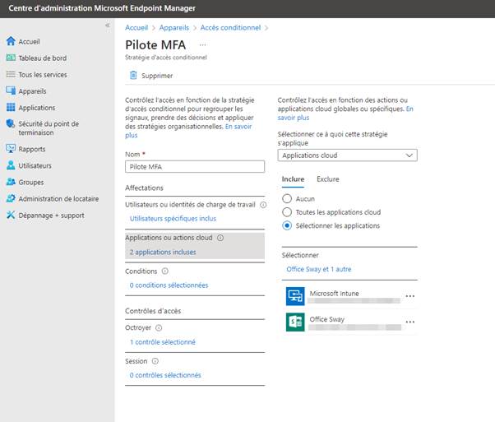Open the Appareils devices icon in sidebar
495x422 pixels.
point(11,90)
